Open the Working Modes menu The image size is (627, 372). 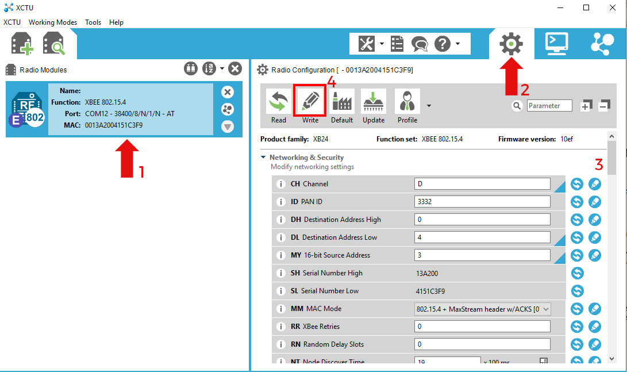(x=53, y=22)
